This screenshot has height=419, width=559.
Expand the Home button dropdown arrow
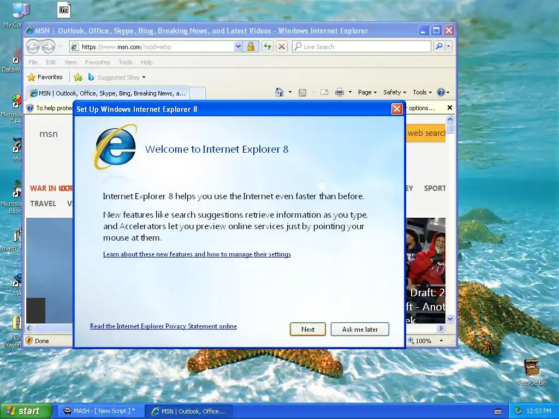290,92
